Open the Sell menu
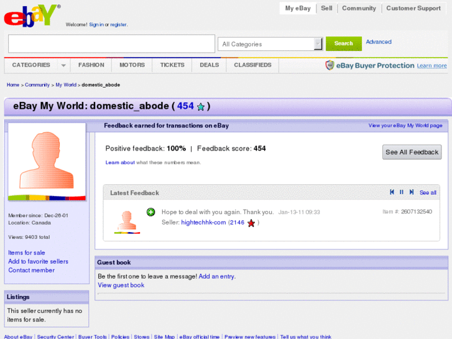The height and width of the screenshot is (339, 452). coord(326,8)
